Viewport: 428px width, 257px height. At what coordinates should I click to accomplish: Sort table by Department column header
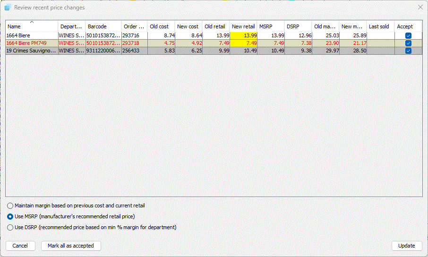pyautogui.click(x=71, y=27)
